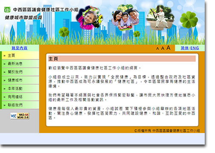Open the 有用連結 menu item
Screen dimensions: 215x153
point(20,96)
